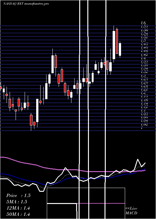This screenshot has width=156, height=219.
Task: Click the '5MA : 1.5' value
Action: (17, 202)
